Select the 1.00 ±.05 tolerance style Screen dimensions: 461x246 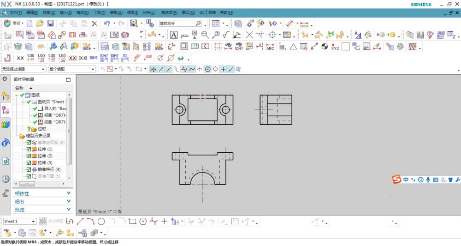coord(30,58)
